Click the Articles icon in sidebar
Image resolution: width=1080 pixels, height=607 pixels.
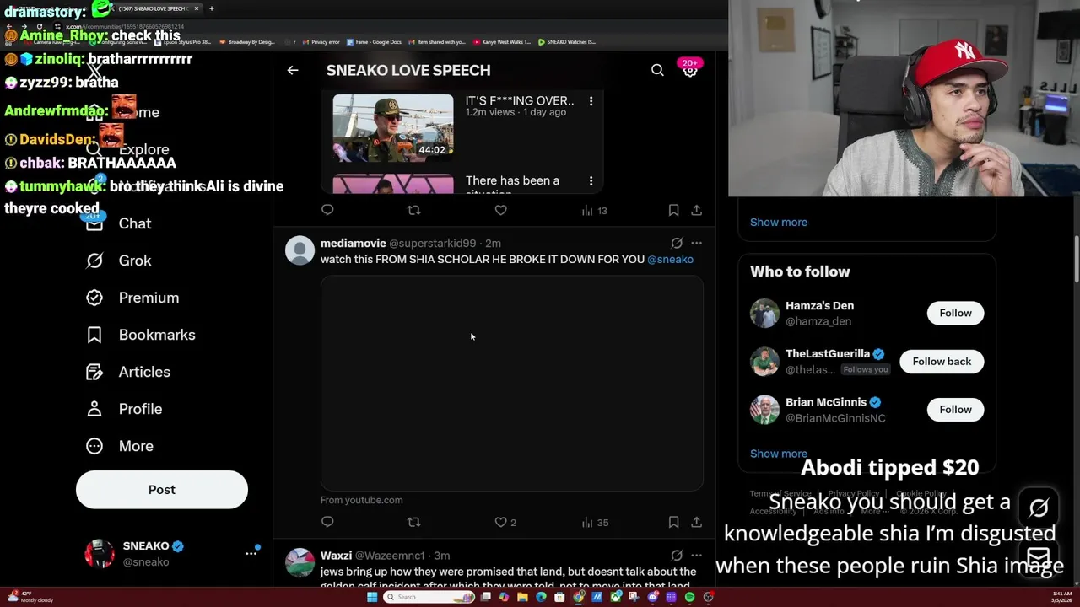click(94, 372)
